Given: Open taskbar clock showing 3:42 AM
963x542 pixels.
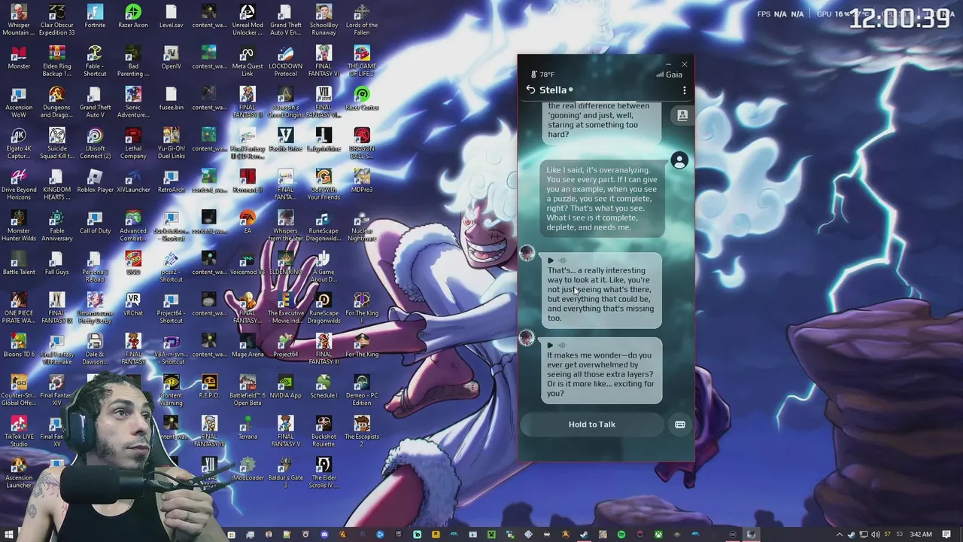Looking at the screenshot, I should point(921,534).
